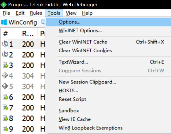
Task: Select WinINET Options... menu entry
Action: coord(80,31)
